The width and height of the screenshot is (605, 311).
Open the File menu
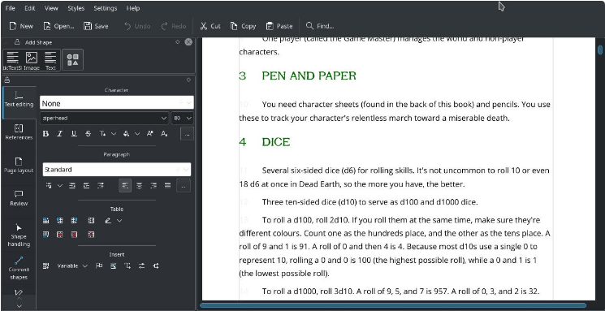point(11,8)
